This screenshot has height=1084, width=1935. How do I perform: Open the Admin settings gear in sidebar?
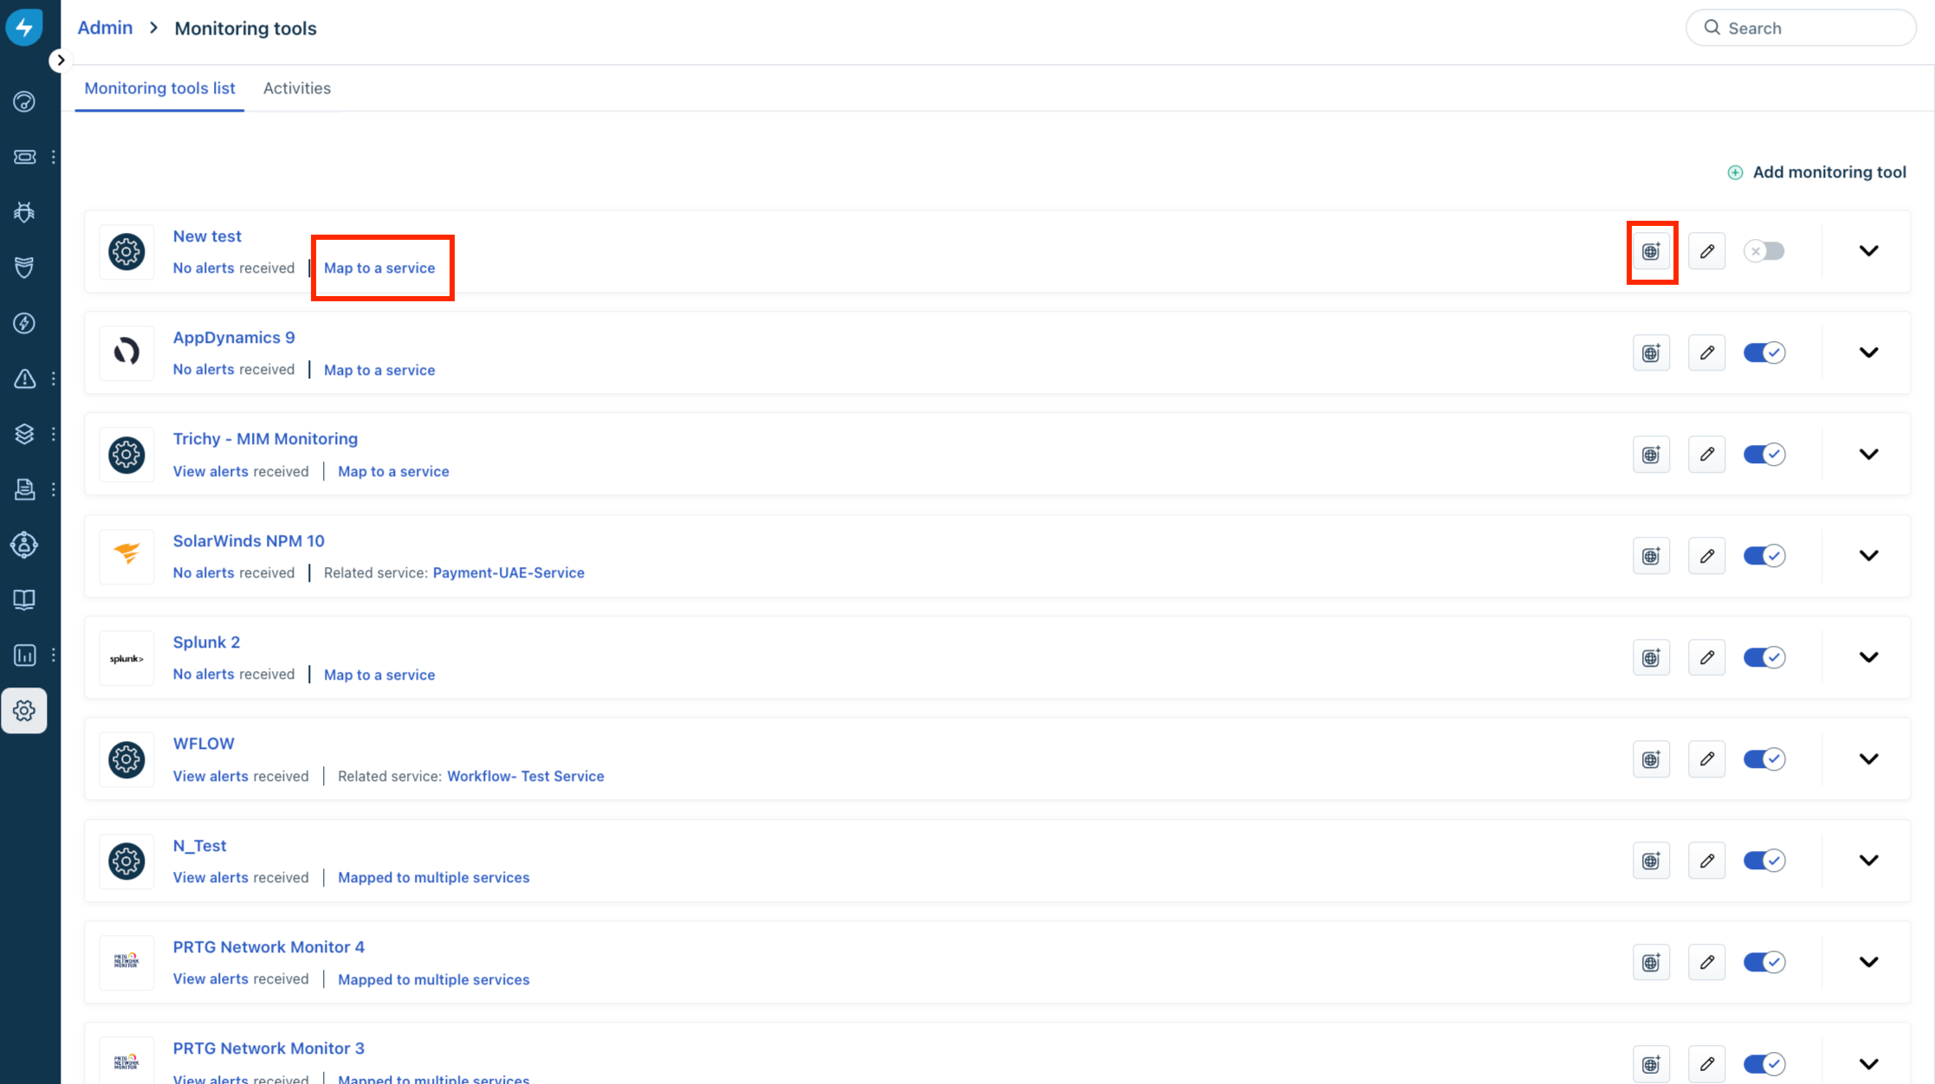tap(24, 711)
